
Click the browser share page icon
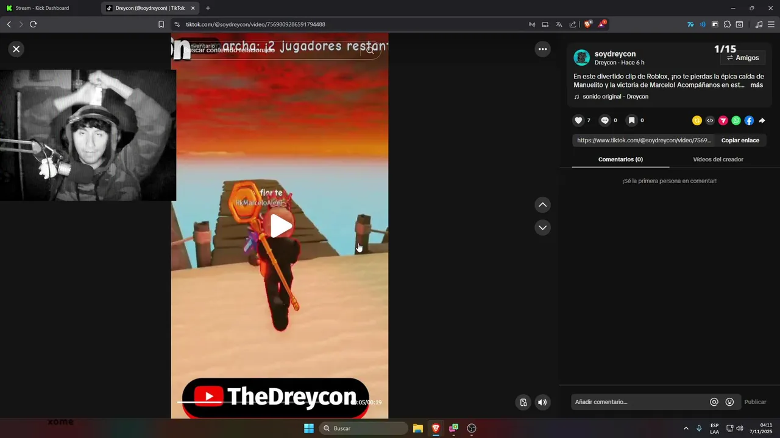point(573,24)
